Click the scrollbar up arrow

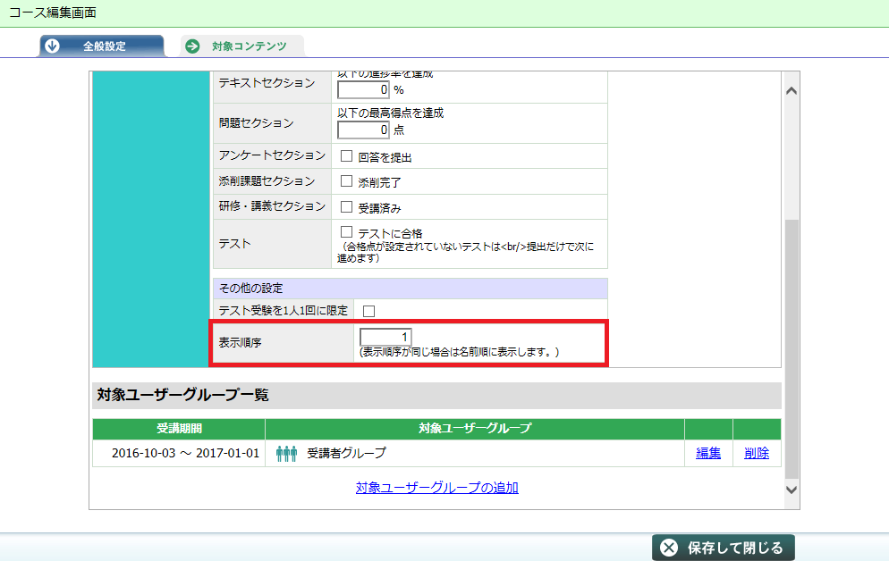click(x=792, y=90)
